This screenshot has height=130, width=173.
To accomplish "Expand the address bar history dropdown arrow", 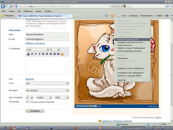I will coord(110,6).
